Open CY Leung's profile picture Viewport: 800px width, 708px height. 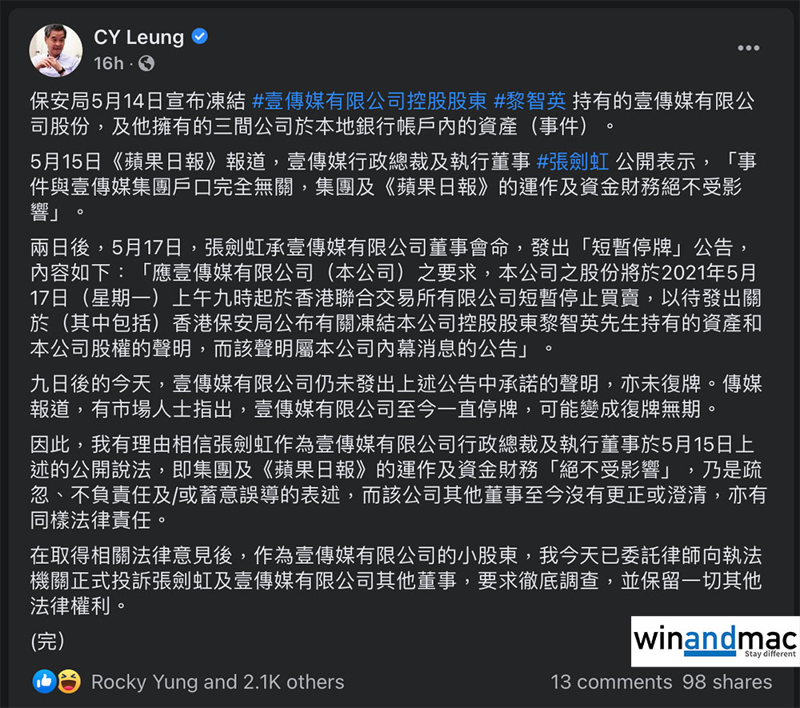[56, 50]
